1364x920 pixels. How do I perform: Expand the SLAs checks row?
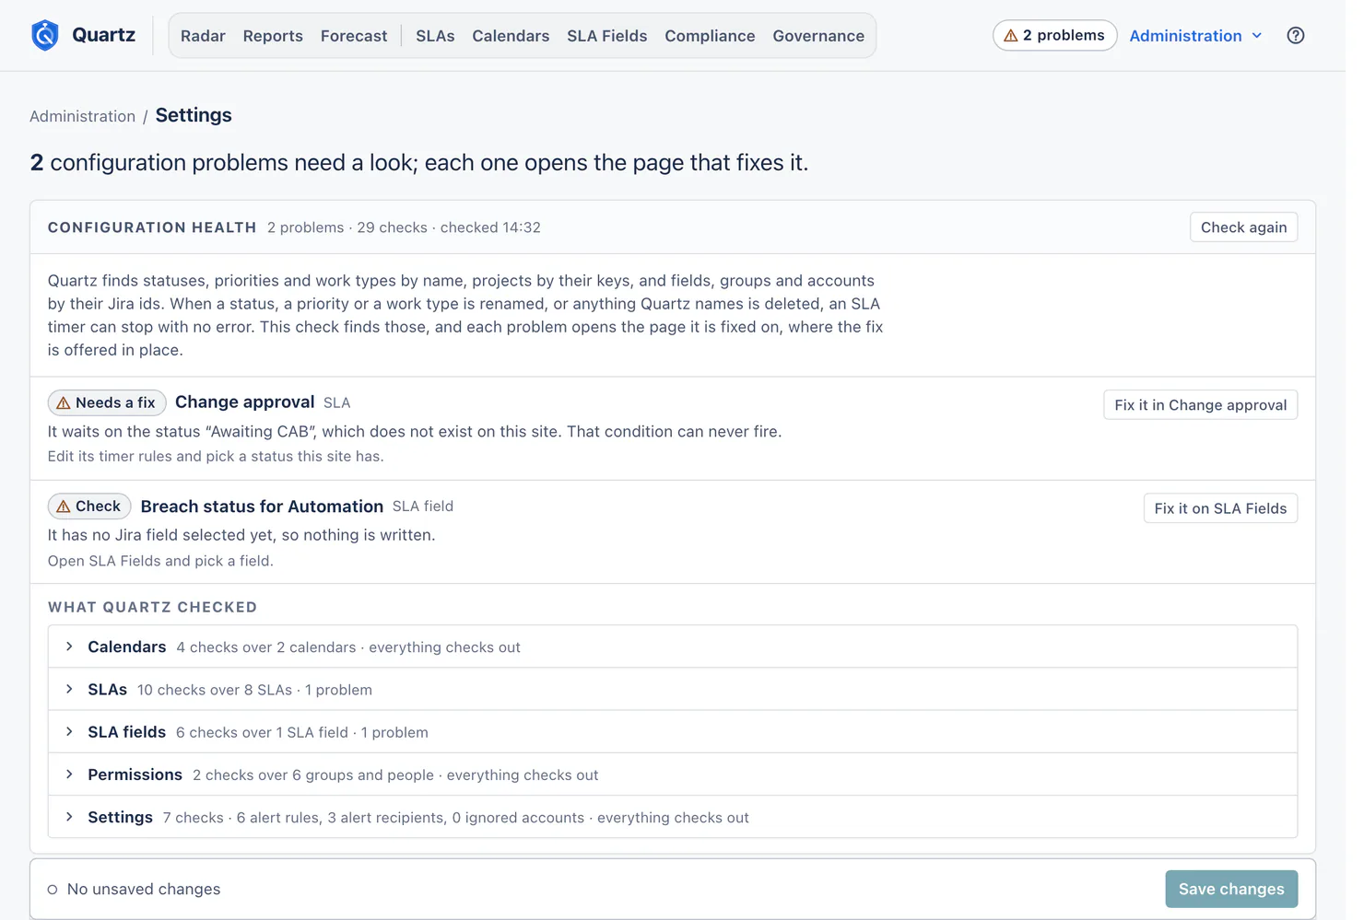coord(673,690)
